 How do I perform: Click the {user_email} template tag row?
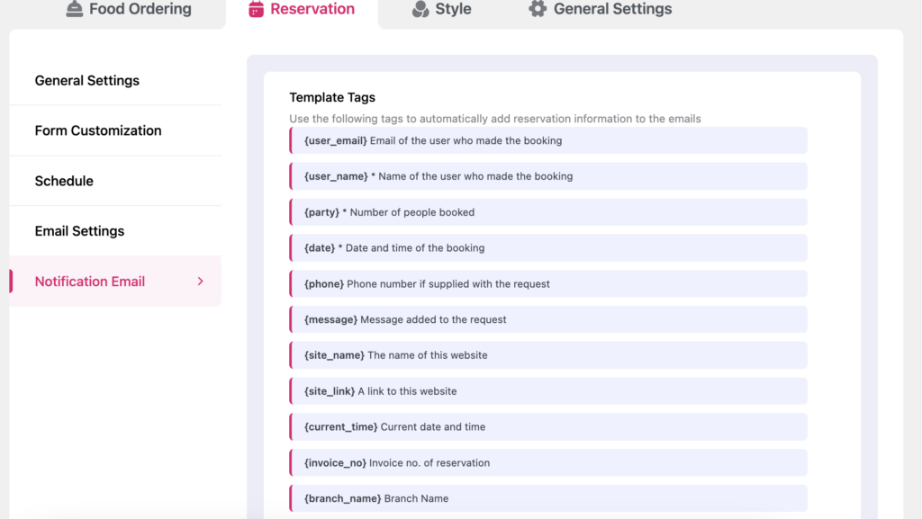[547, 140]
